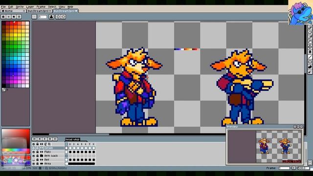Open the View menu
This screenshot has height=176, width=313.
click(x=62, y=7)
